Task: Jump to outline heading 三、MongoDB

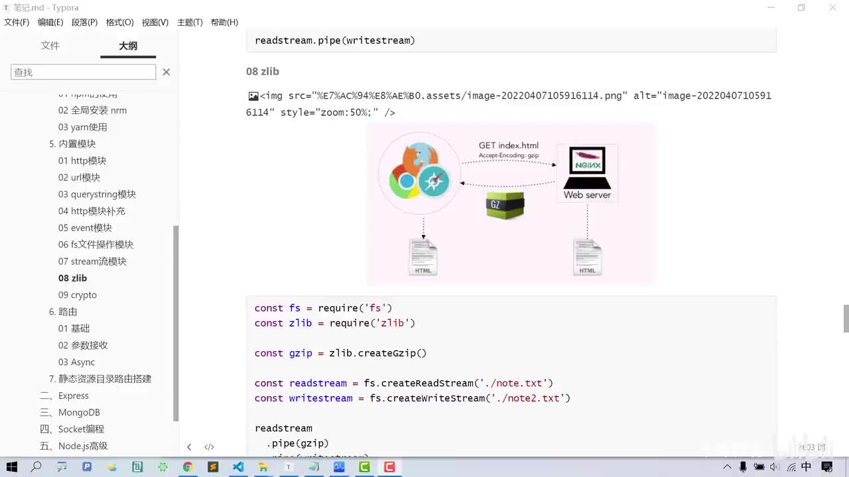Action: click(70, 413)
